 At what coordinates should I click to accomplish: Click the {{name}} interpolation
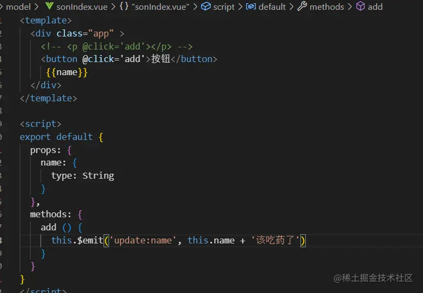click(x=67, y=72)
